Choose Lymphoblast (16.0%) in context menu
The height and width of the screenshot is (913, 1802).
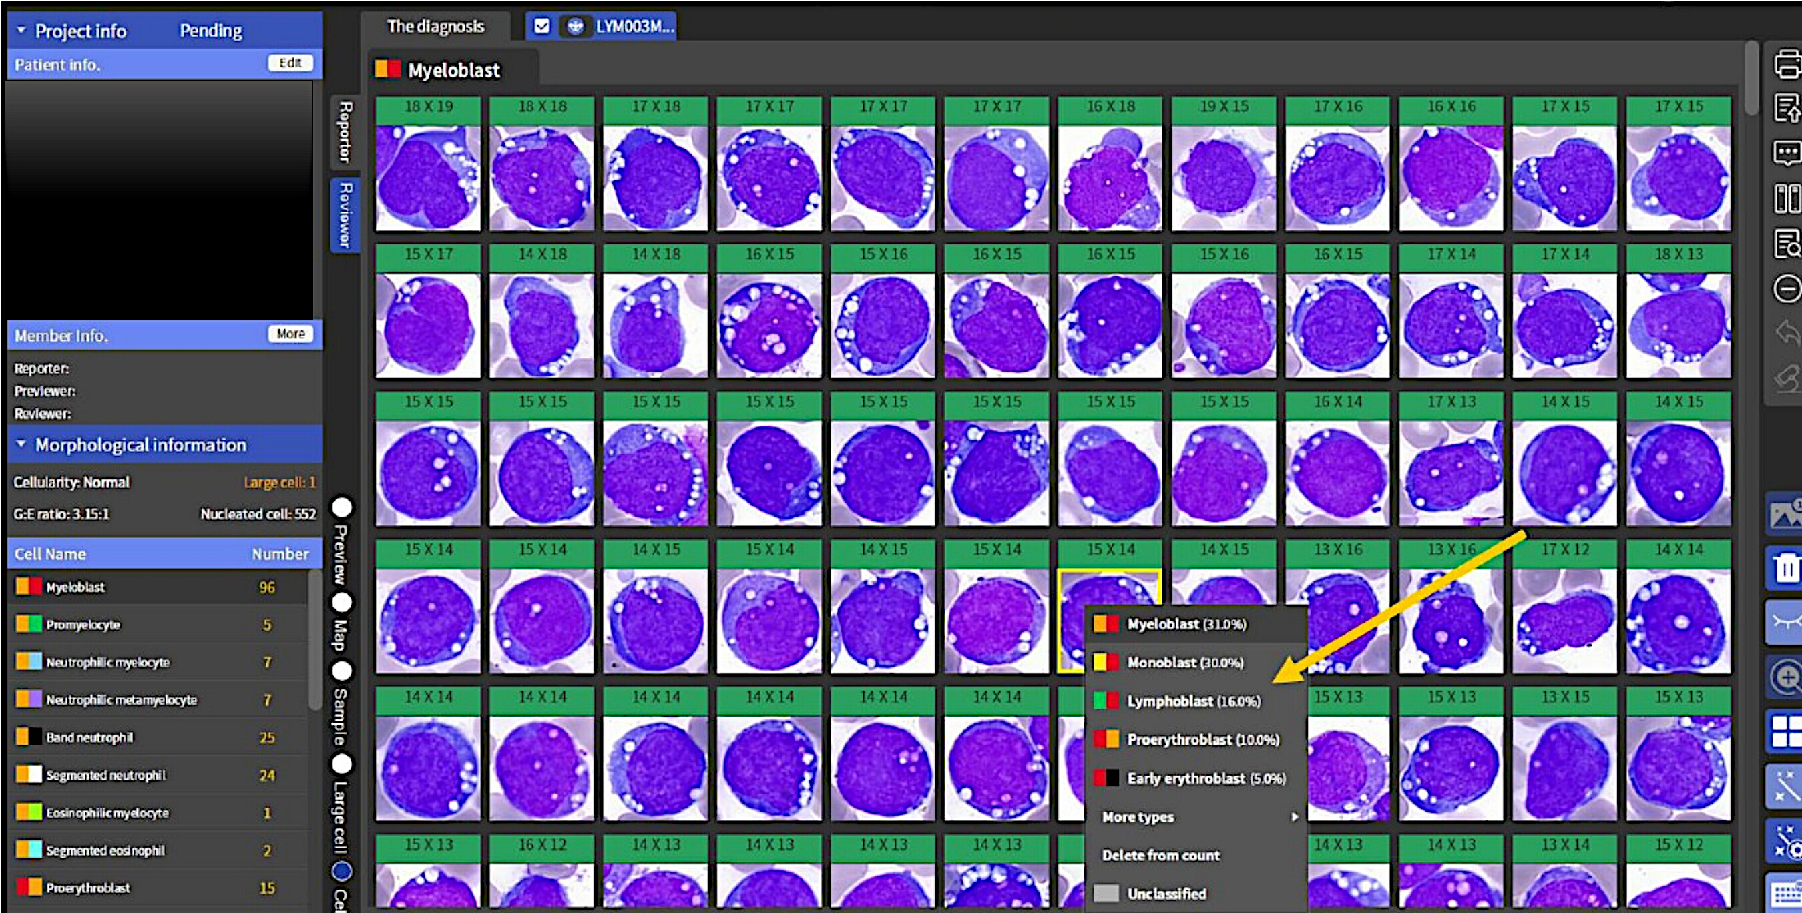pos(1197,701)
